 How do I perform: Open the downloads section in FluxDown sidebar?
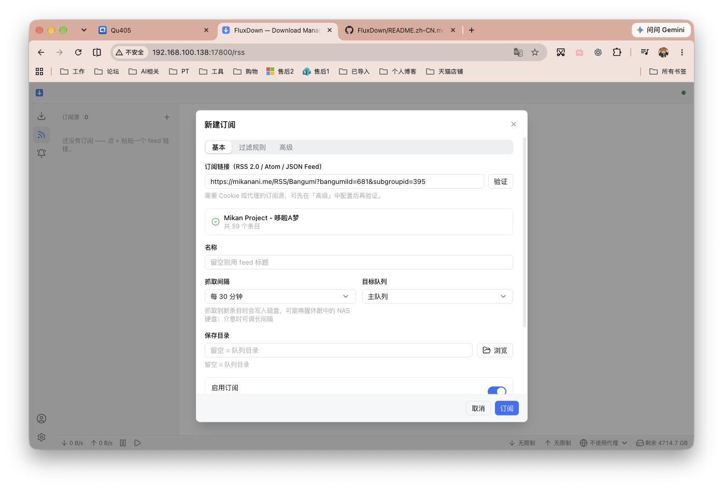tap(41, 116)
